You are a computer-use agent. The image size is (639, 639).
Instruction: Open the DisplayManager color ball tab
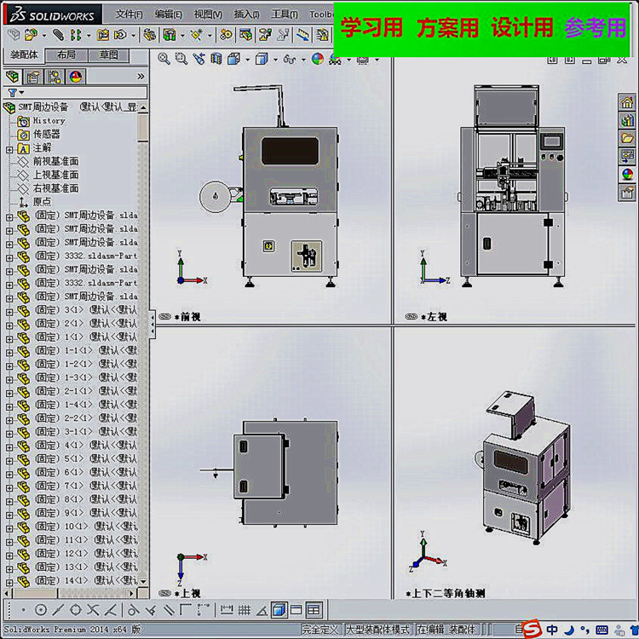point(75,77)
